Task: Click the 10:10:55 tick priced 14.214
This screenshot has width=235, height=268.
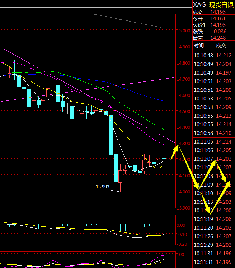Action: pos(213,124)
